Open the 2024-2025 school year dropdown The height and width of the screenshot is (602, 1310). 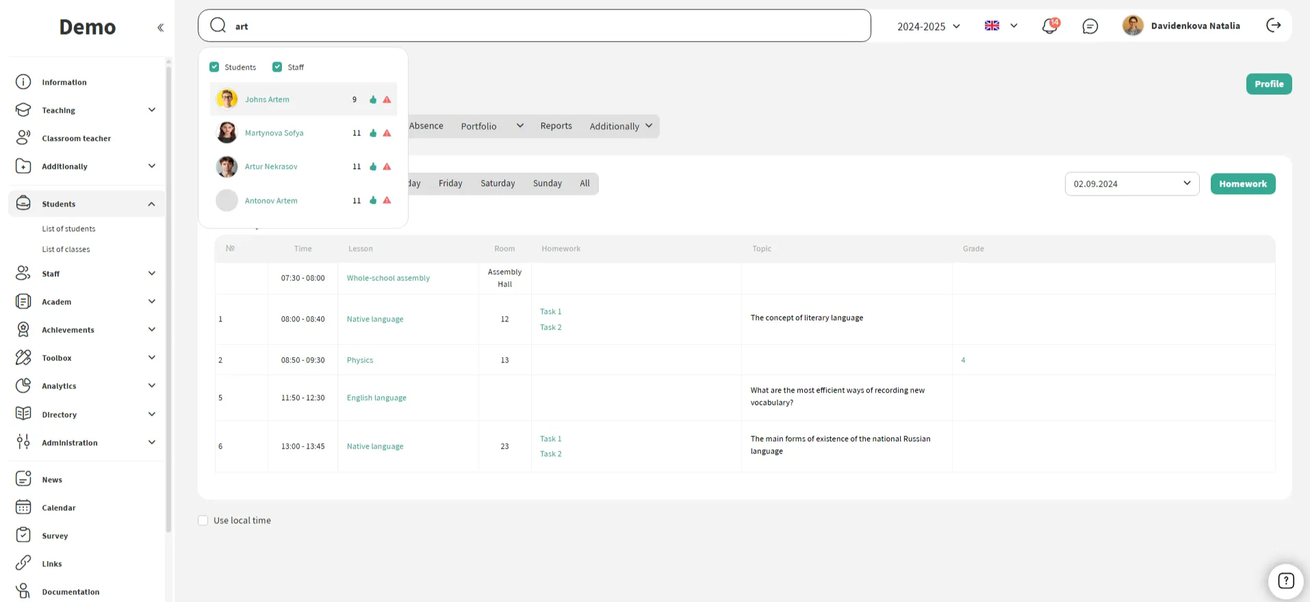pyautogui.click(x=928, y=26)
